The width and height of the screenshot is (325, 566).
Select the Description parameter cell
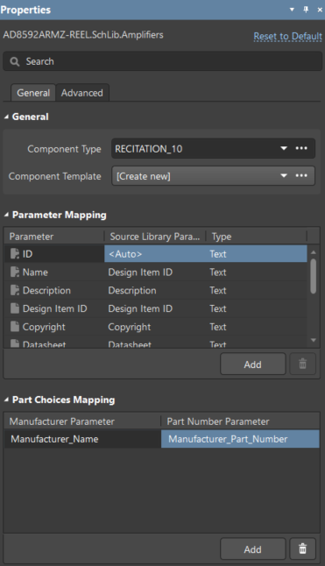[54, 290]
